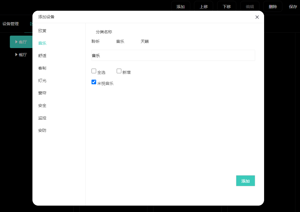Select 安防 category in dialog sidebar
Image resolution: width=300 pixels, height=212 pixels.
pos(42,131)
